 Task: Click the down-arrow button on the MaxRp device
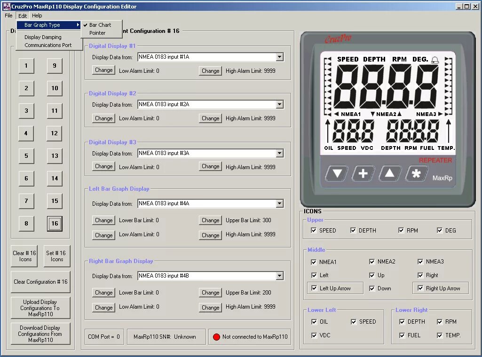click(337, 174)
